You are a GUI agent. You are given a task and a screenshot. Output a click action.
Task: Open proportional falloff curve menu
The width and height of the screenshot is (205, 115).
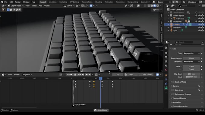pos(95,6)
